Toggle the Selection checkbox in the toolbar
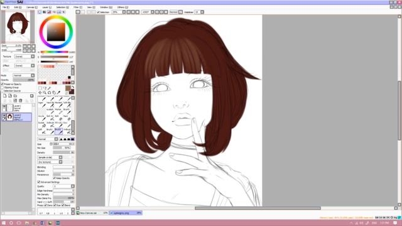402x226 pixels. click(x=98, y=12)
